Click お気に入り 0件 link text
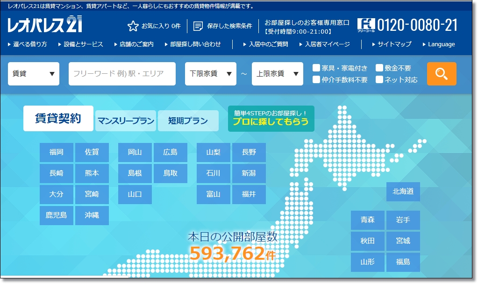Screen dimensions: 478x284 tap(161, 26)
